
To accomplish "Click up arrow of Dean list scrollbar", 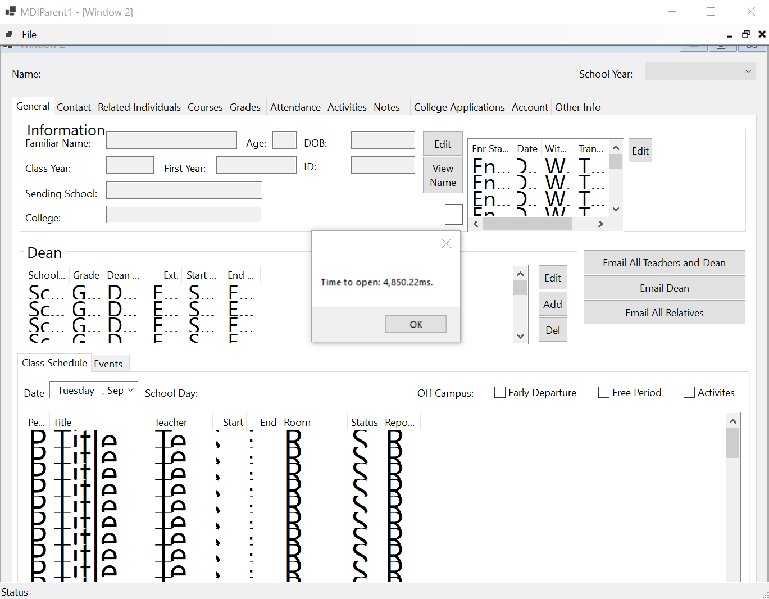I will [520, 274].
